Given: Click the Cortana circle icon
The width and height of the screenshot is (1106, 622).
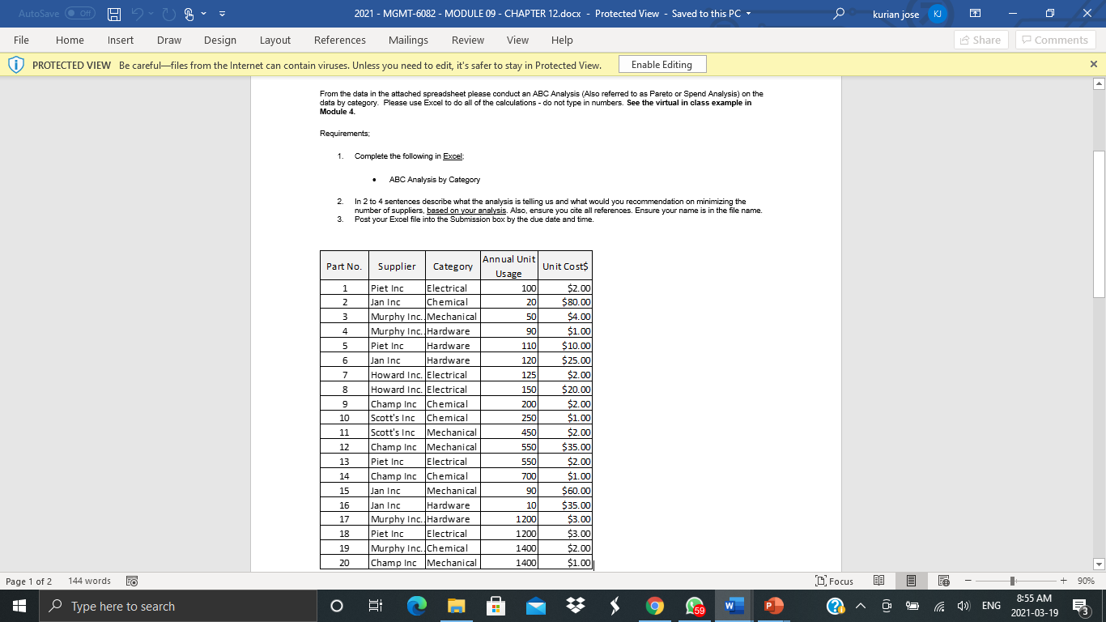Looking at the screenshot, I should (x=335, y=606).
